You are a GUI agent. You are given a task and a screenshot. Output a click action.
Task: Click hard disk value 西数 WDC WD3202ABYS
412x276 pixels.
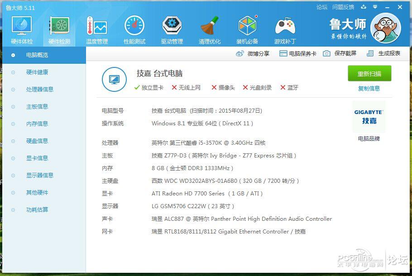tap(225, 181)
